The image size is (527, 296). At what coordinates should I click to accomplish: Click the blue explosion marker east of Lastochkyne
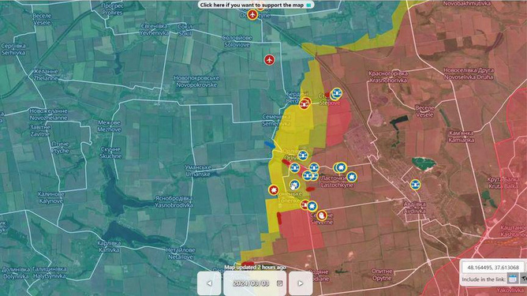[352, 177]
